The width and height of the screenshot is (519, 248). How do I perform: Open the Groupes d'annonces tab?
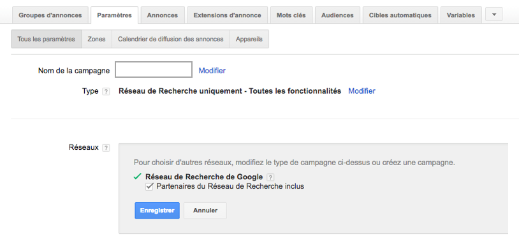click(50, 15)
